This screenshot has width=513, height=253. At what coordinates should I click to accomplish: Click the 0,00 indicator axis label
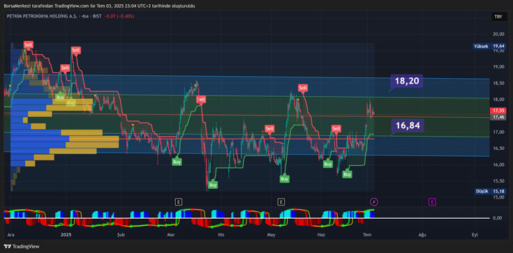[497, 218]
